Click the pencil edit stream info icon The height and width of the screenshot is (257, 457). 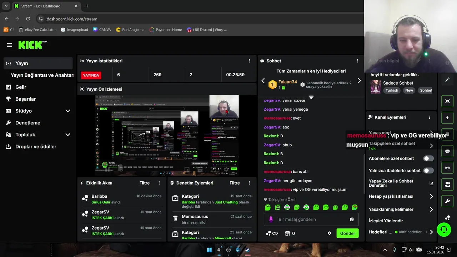point(447,80)
